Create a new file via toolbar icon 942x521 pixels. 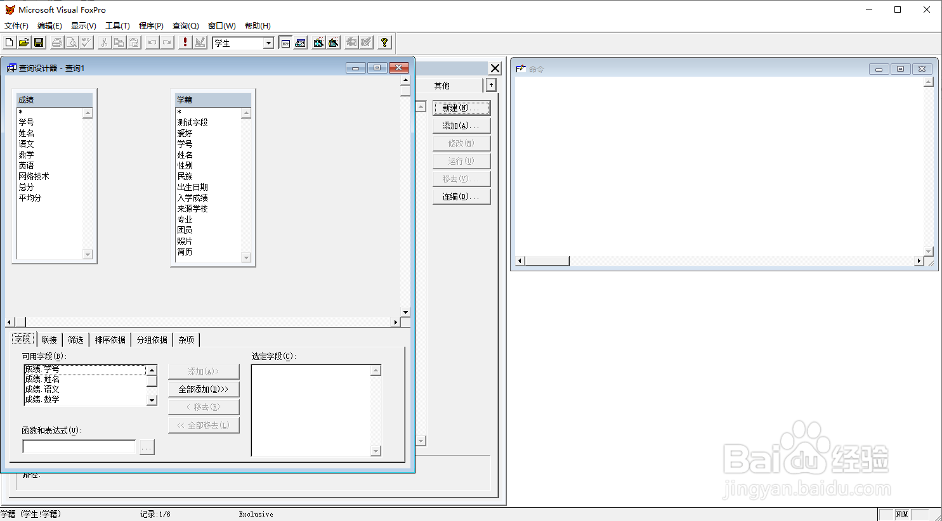[10, 42]
